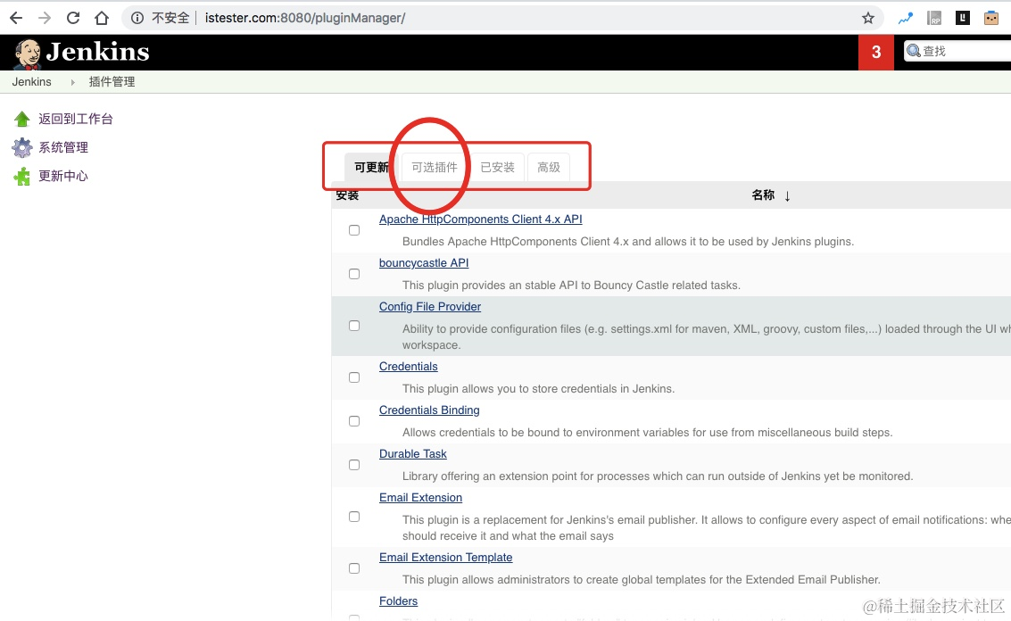1011x621 pixels.
Task: Open the Email Extension link
Action: 420,498
